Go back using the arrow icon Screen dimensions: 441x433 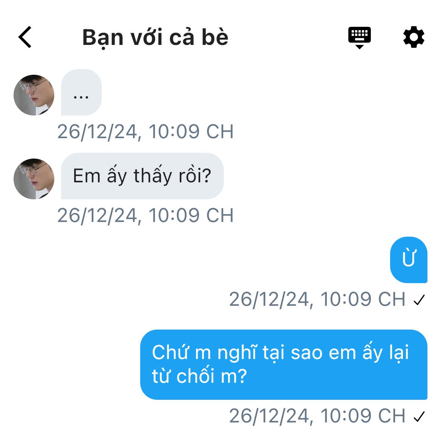(25, 37)
